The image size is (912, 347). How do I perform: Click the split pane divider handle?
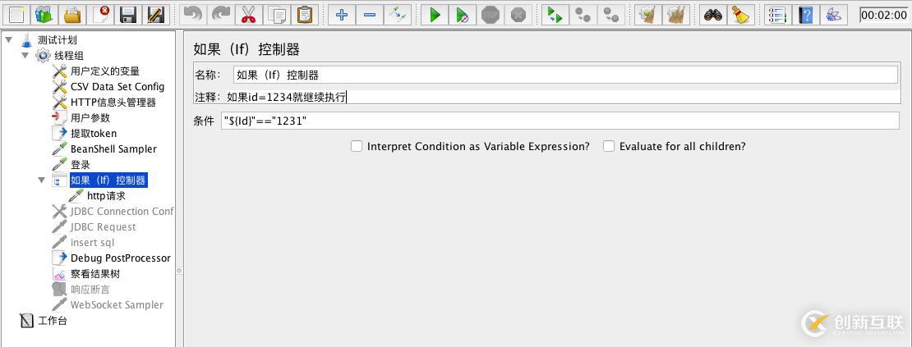[x=179, y=271]
